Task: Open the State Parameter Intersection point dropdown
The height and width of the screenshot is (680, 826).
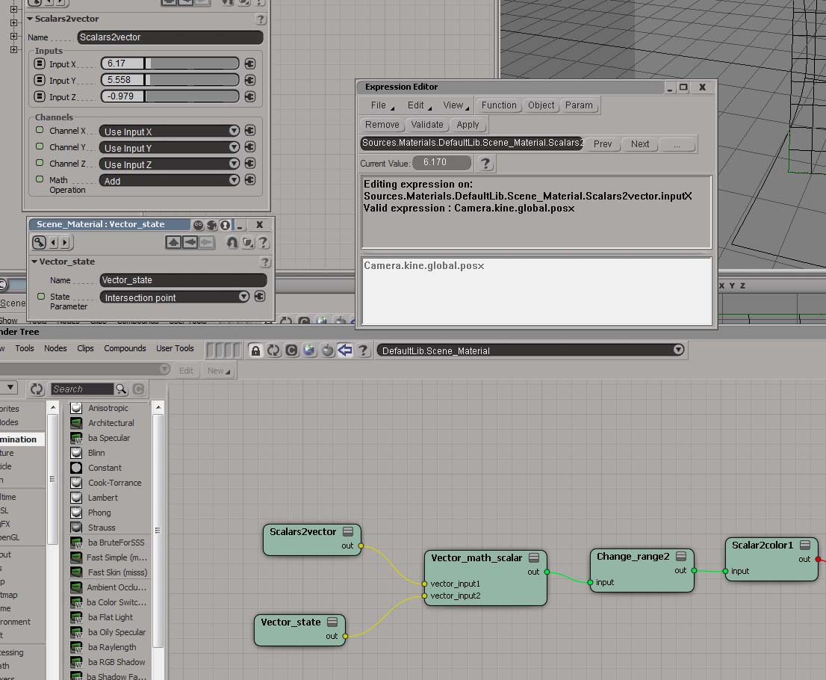Action: pos(243,297)
